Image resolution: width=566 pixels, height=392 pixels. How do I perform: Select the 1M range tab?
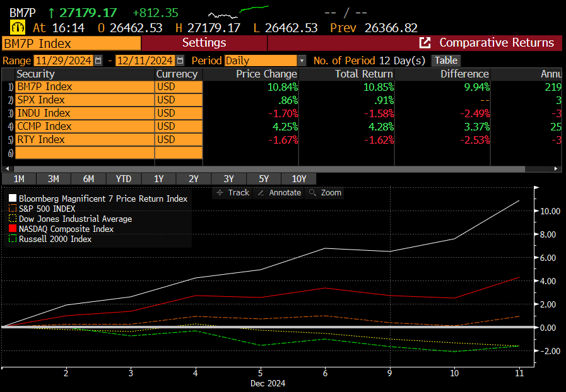click(19, 179)
